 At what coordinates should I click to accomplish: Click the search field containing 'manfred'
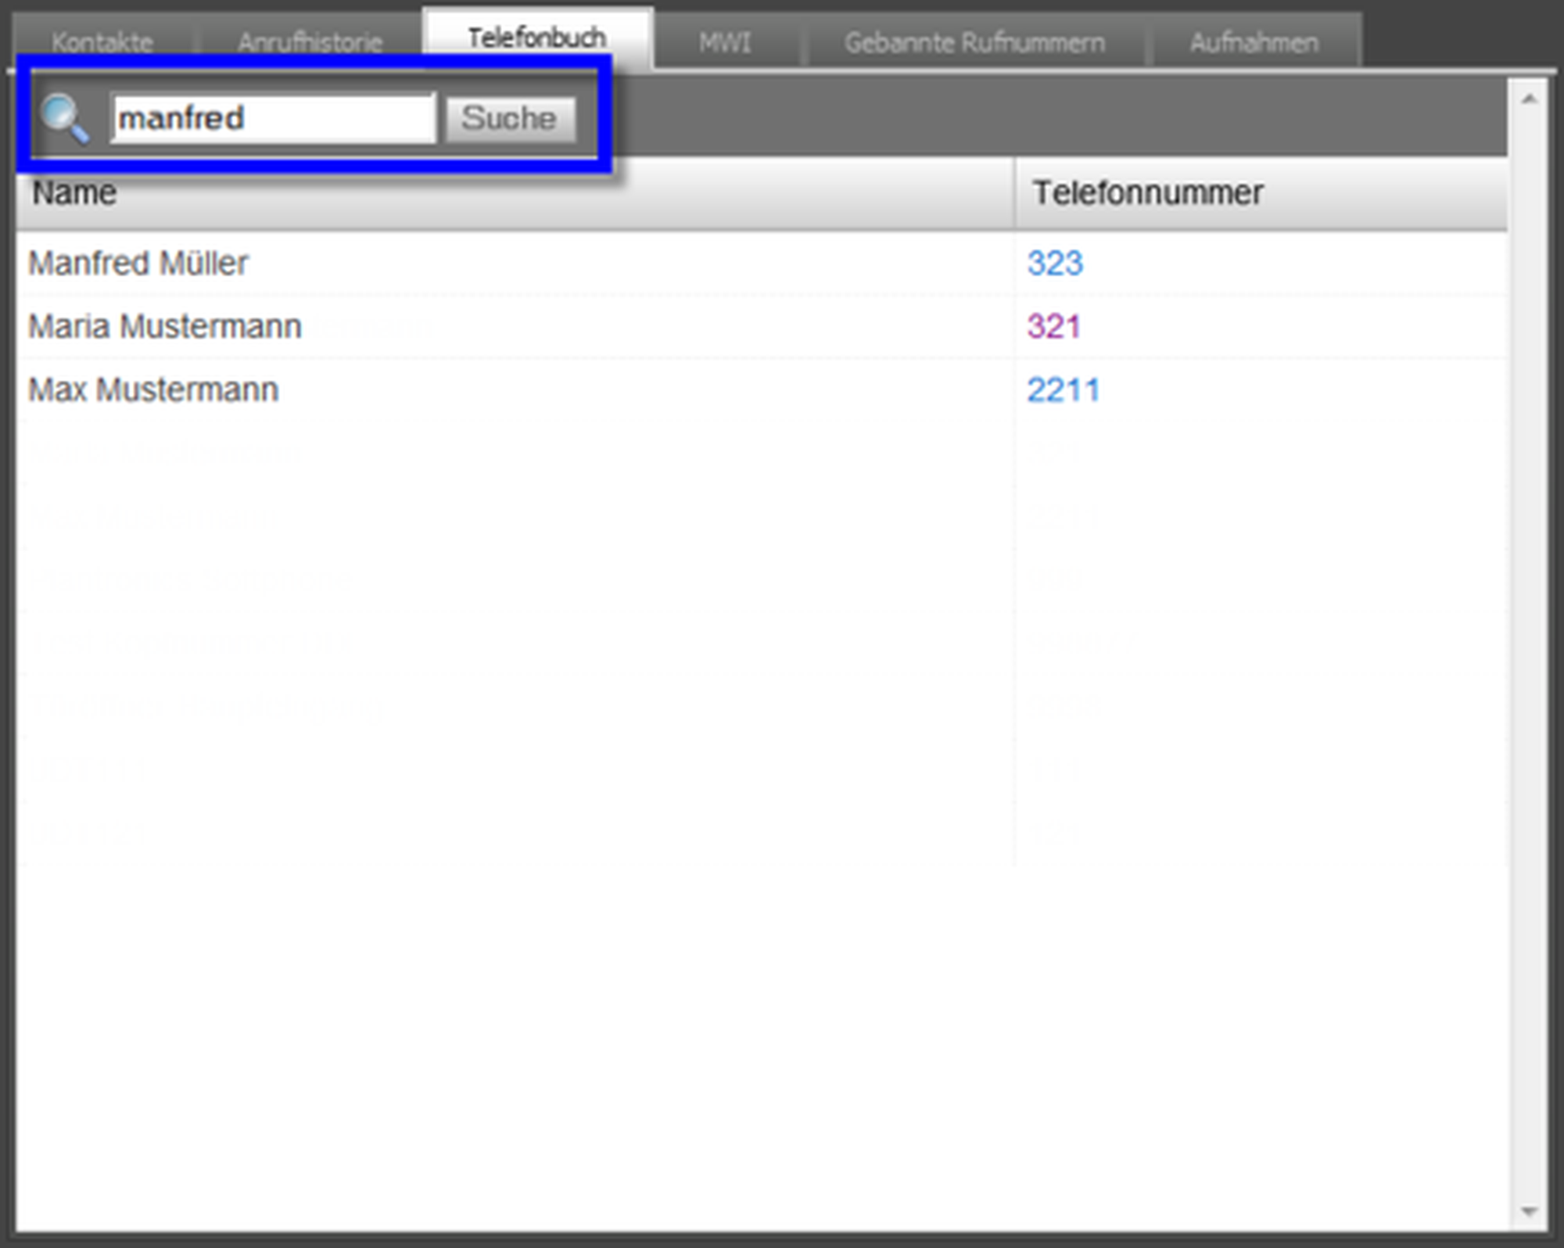272,119
